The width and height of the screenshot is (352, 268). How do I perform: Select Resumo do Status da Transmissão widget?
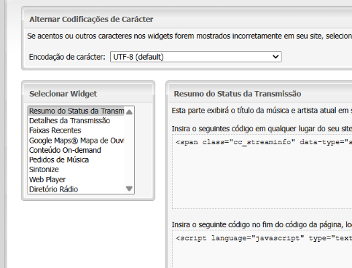click(77, 111)
